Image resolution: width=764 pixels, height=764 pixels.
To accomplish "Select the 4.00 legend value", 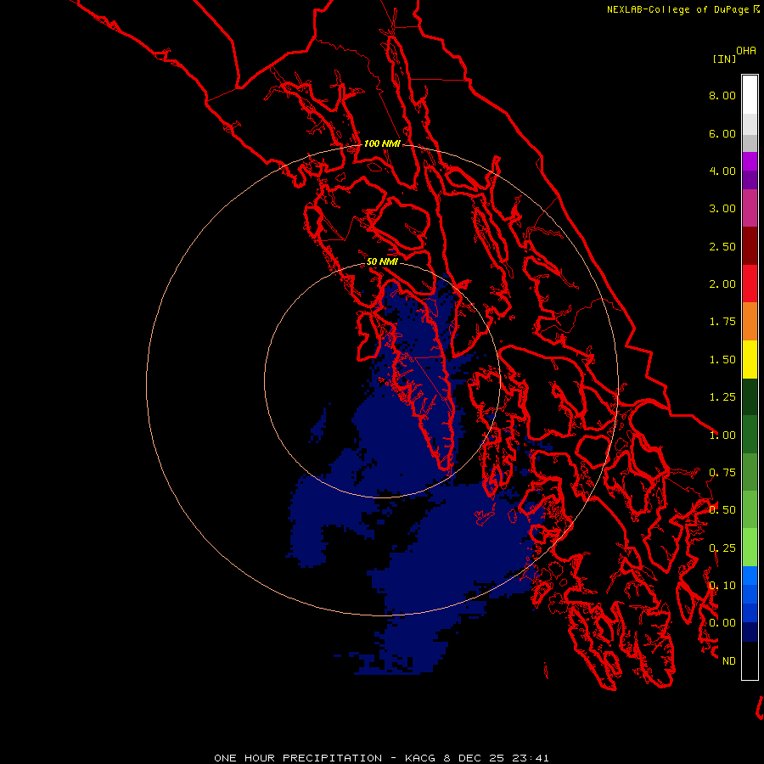I will tap(722, 171).
